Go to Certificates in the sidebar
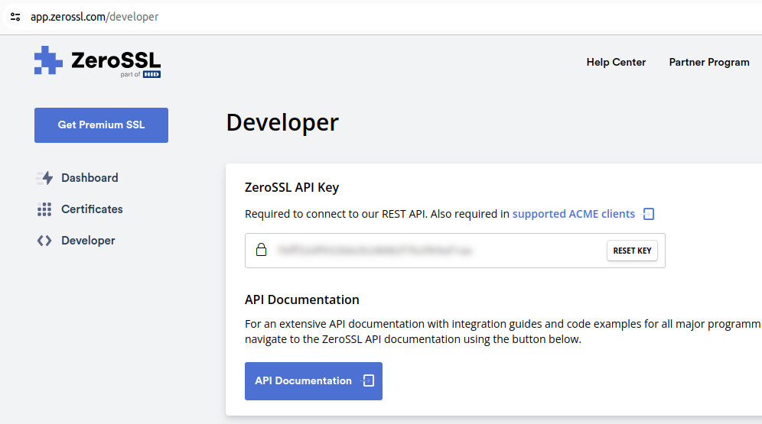The width and height of the screenshot is (762, 424). [x=92, y=209]
